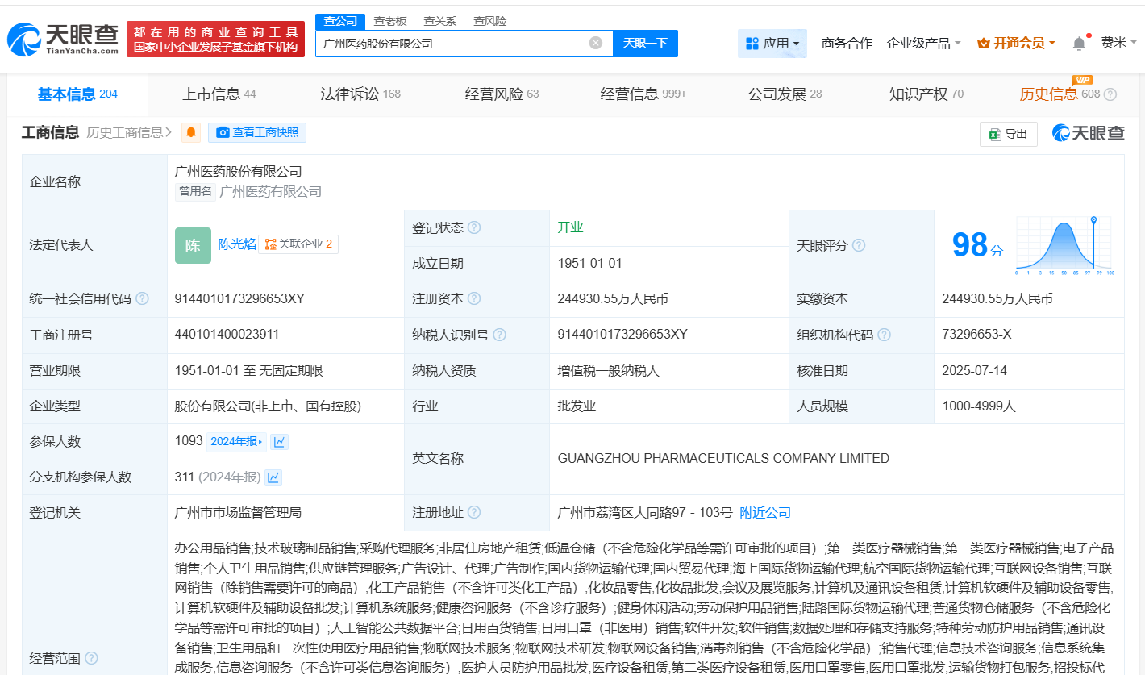Open the 应用 dropdown menu

[772, 44]
